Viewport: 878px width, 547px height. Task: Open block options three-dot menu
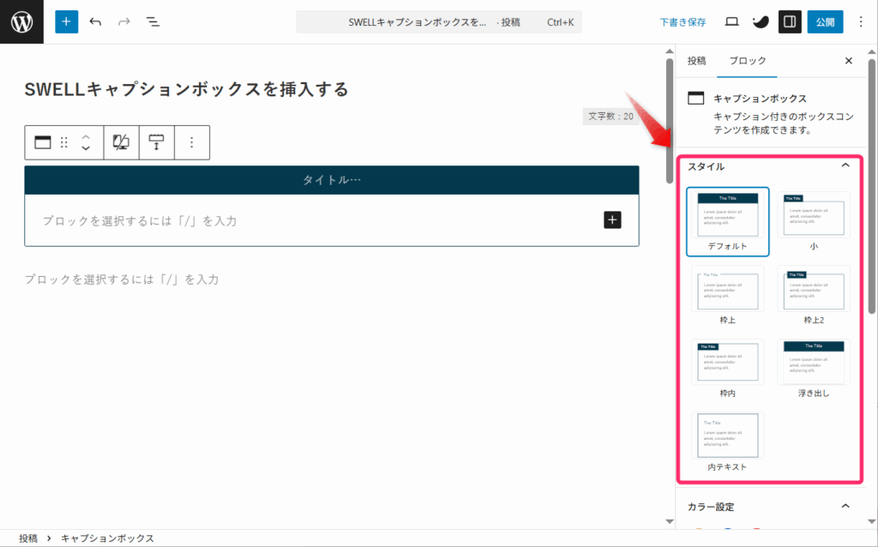pos(191,142)
